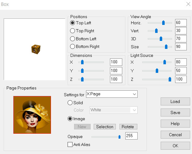Cancel the Box dialog
The image size is (192, 154).
pos(175,135)
